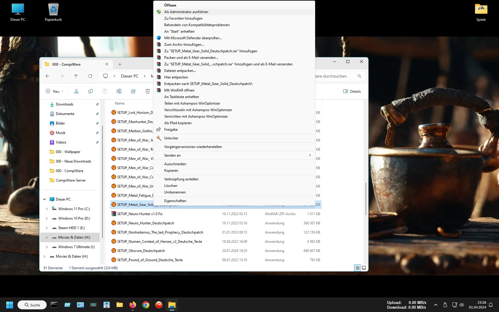Click the file list vertical scrollbar
The image size is (499, 312).
click(366, 198)
